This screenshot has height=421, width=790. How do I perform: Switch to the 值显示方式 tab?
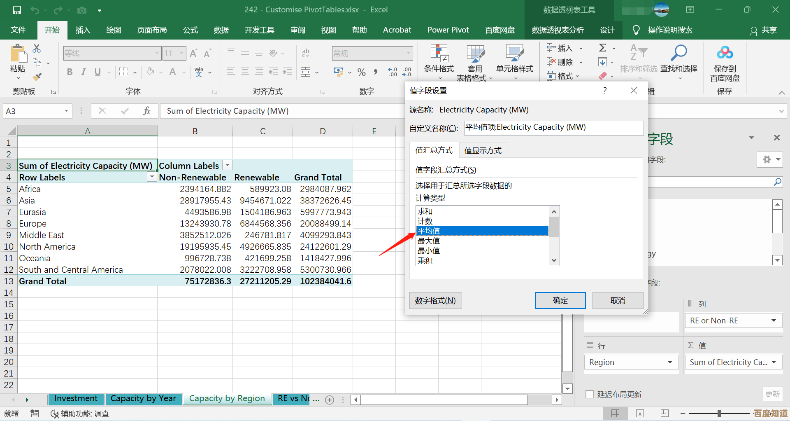483,151
